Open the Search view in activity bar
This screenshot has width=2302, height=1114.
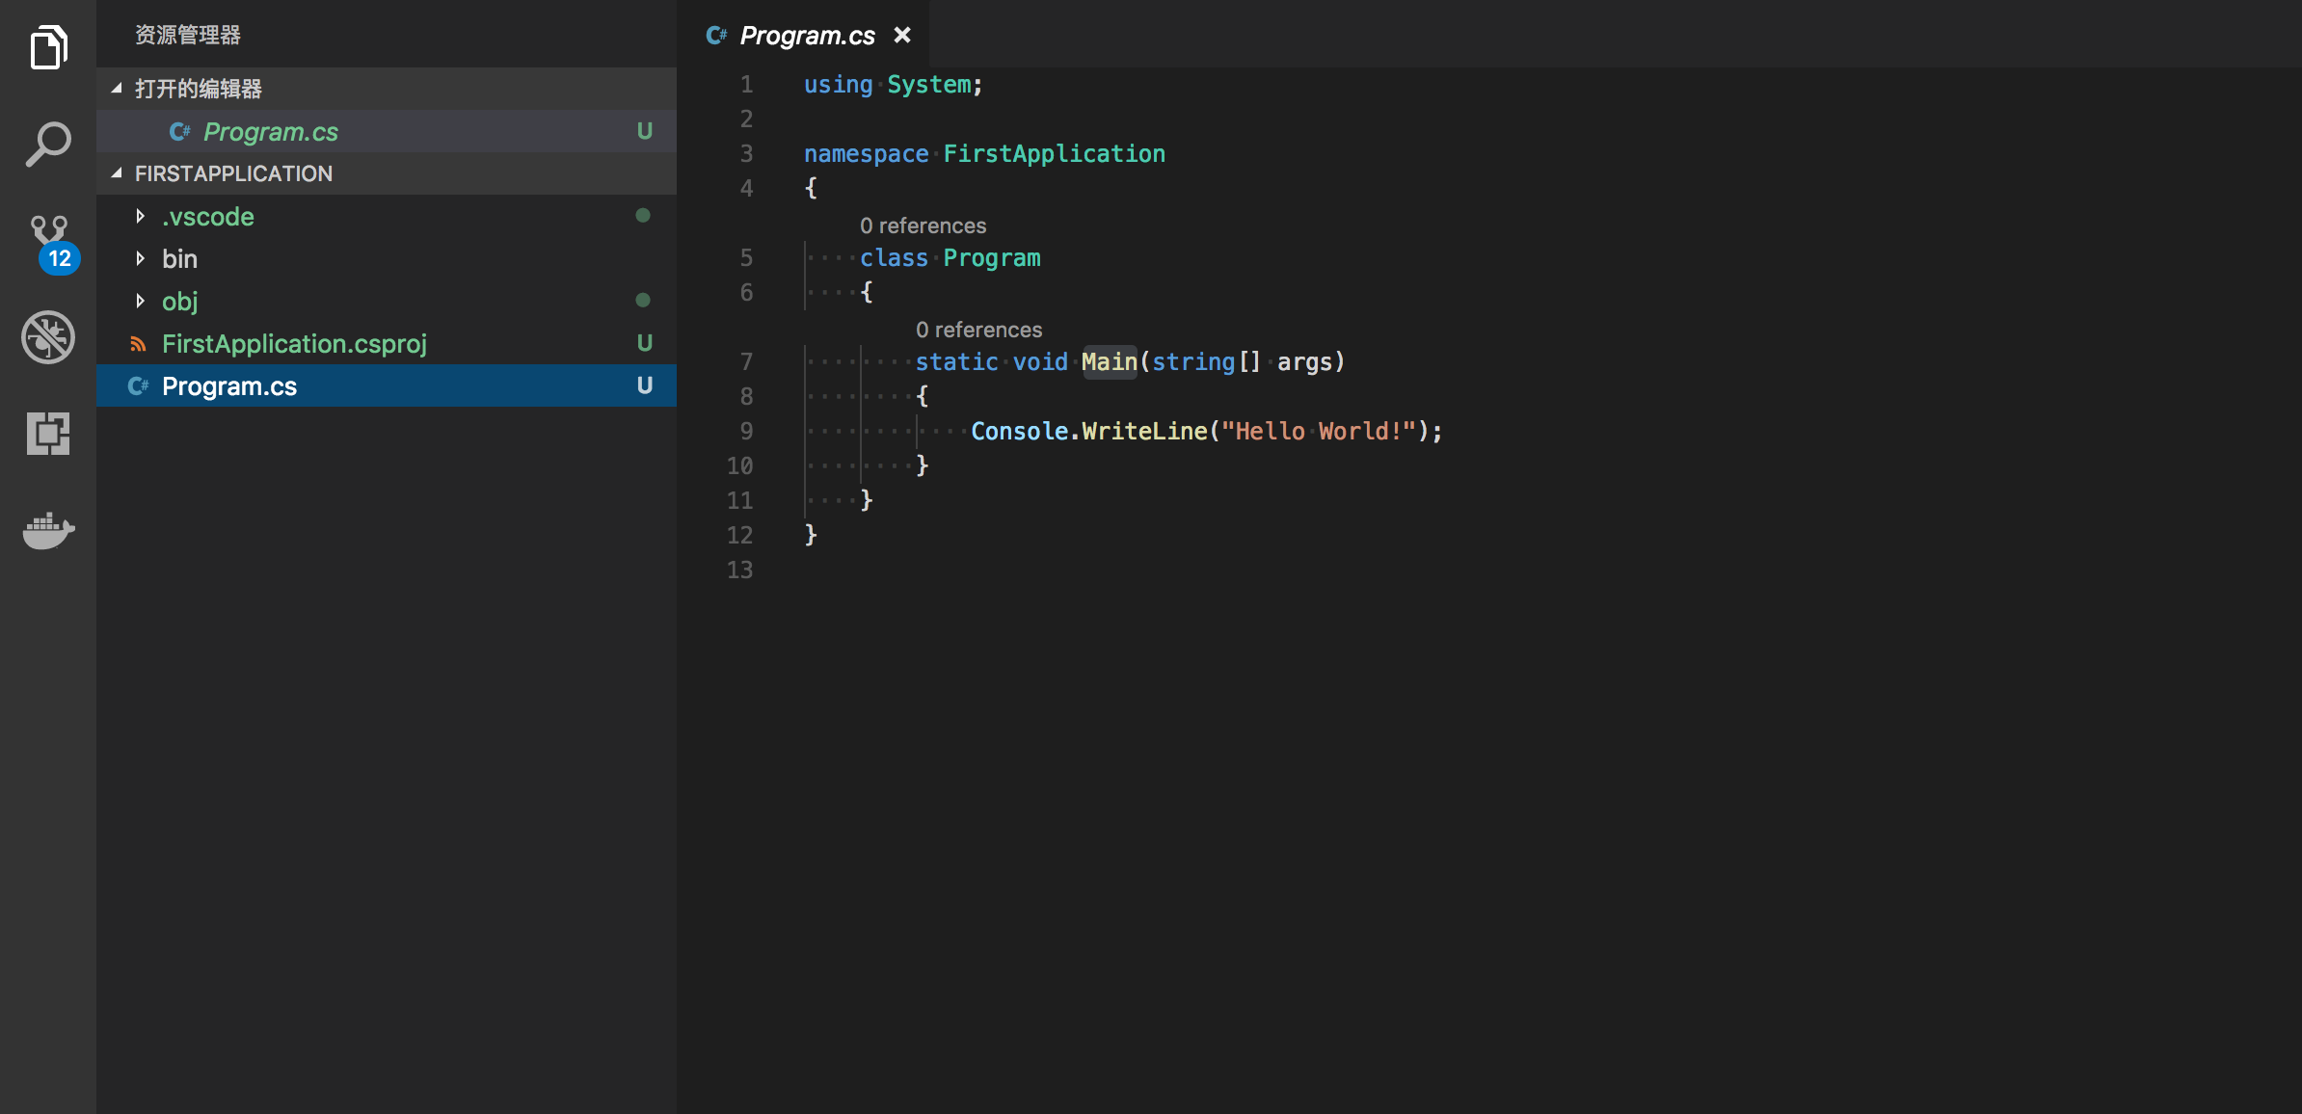(x=48, y=145)
